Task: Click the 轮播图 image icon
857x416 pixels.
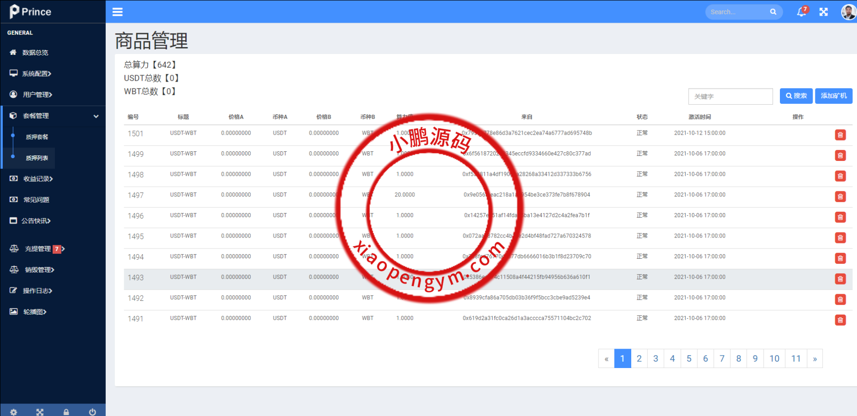Action: point(13,311)
